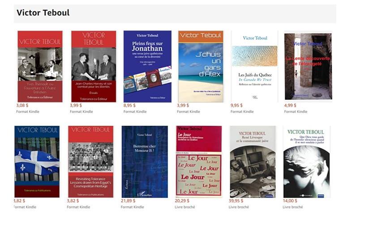
Task: Select the Le Jour book cover
Action: [x=199, y=161]
